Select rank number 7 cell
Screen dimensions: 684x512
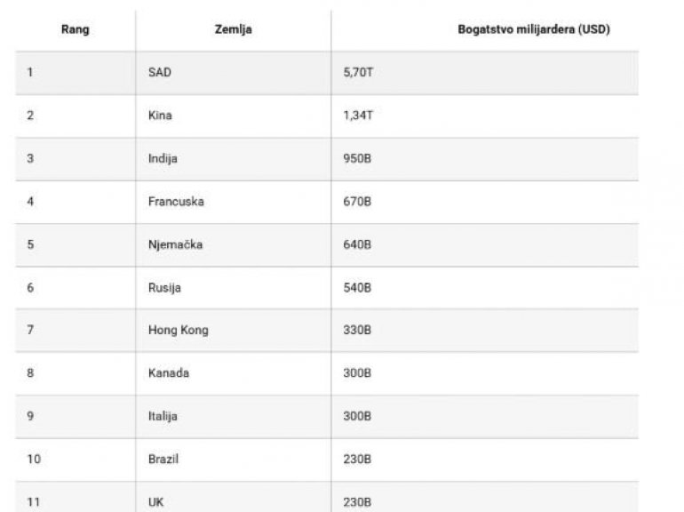[x=30, y=331]
